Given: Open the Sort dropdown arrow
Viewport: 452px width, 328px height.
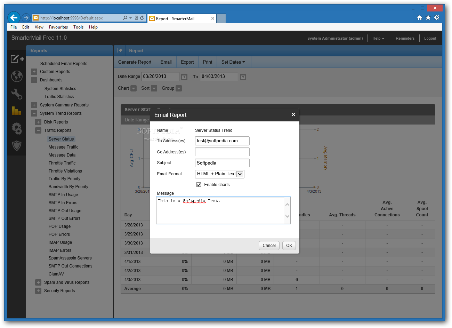Looking at the screenshot, I should tap(154, 88).
